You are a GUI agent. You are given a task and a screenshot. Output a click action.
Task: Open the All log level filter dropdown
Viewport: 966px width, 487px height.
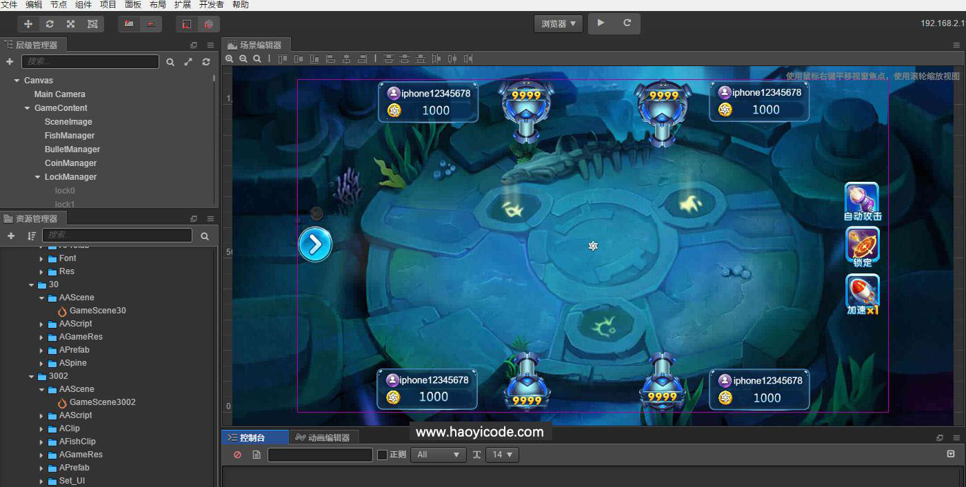coord(438,455)
